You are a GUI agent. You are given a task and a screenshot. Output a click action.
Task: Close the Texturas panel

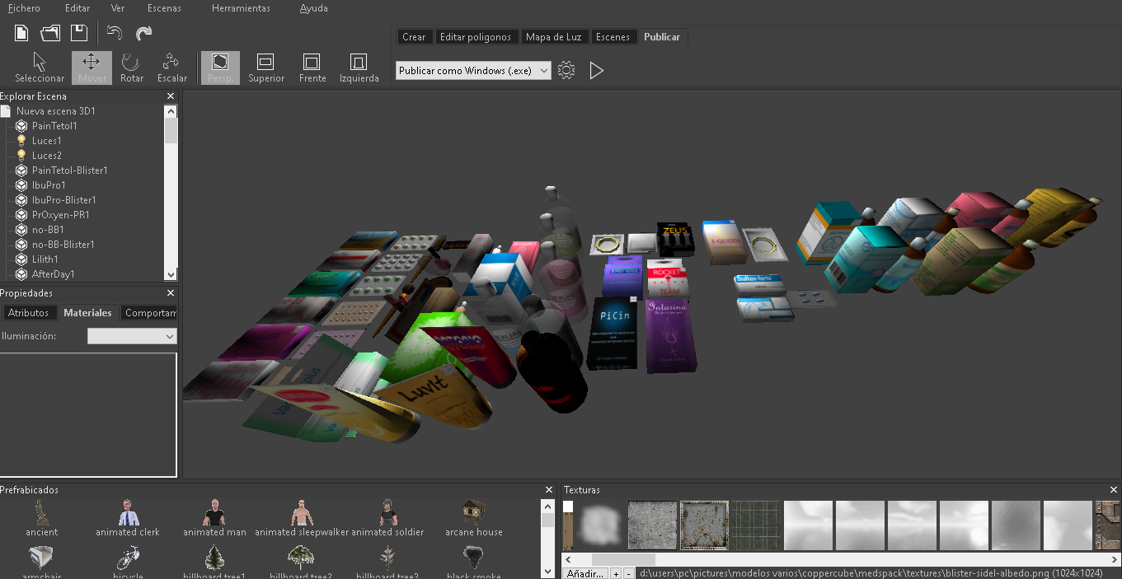click(x=1115, y=490)
